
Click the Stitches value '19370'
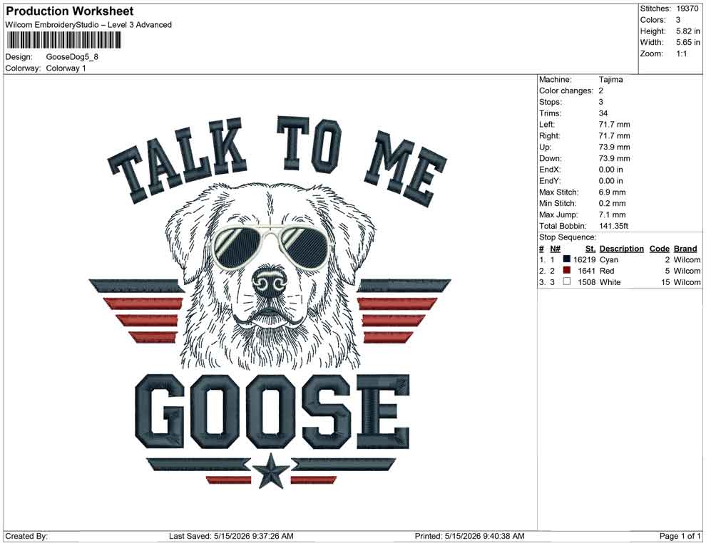(x=687, y=9)
